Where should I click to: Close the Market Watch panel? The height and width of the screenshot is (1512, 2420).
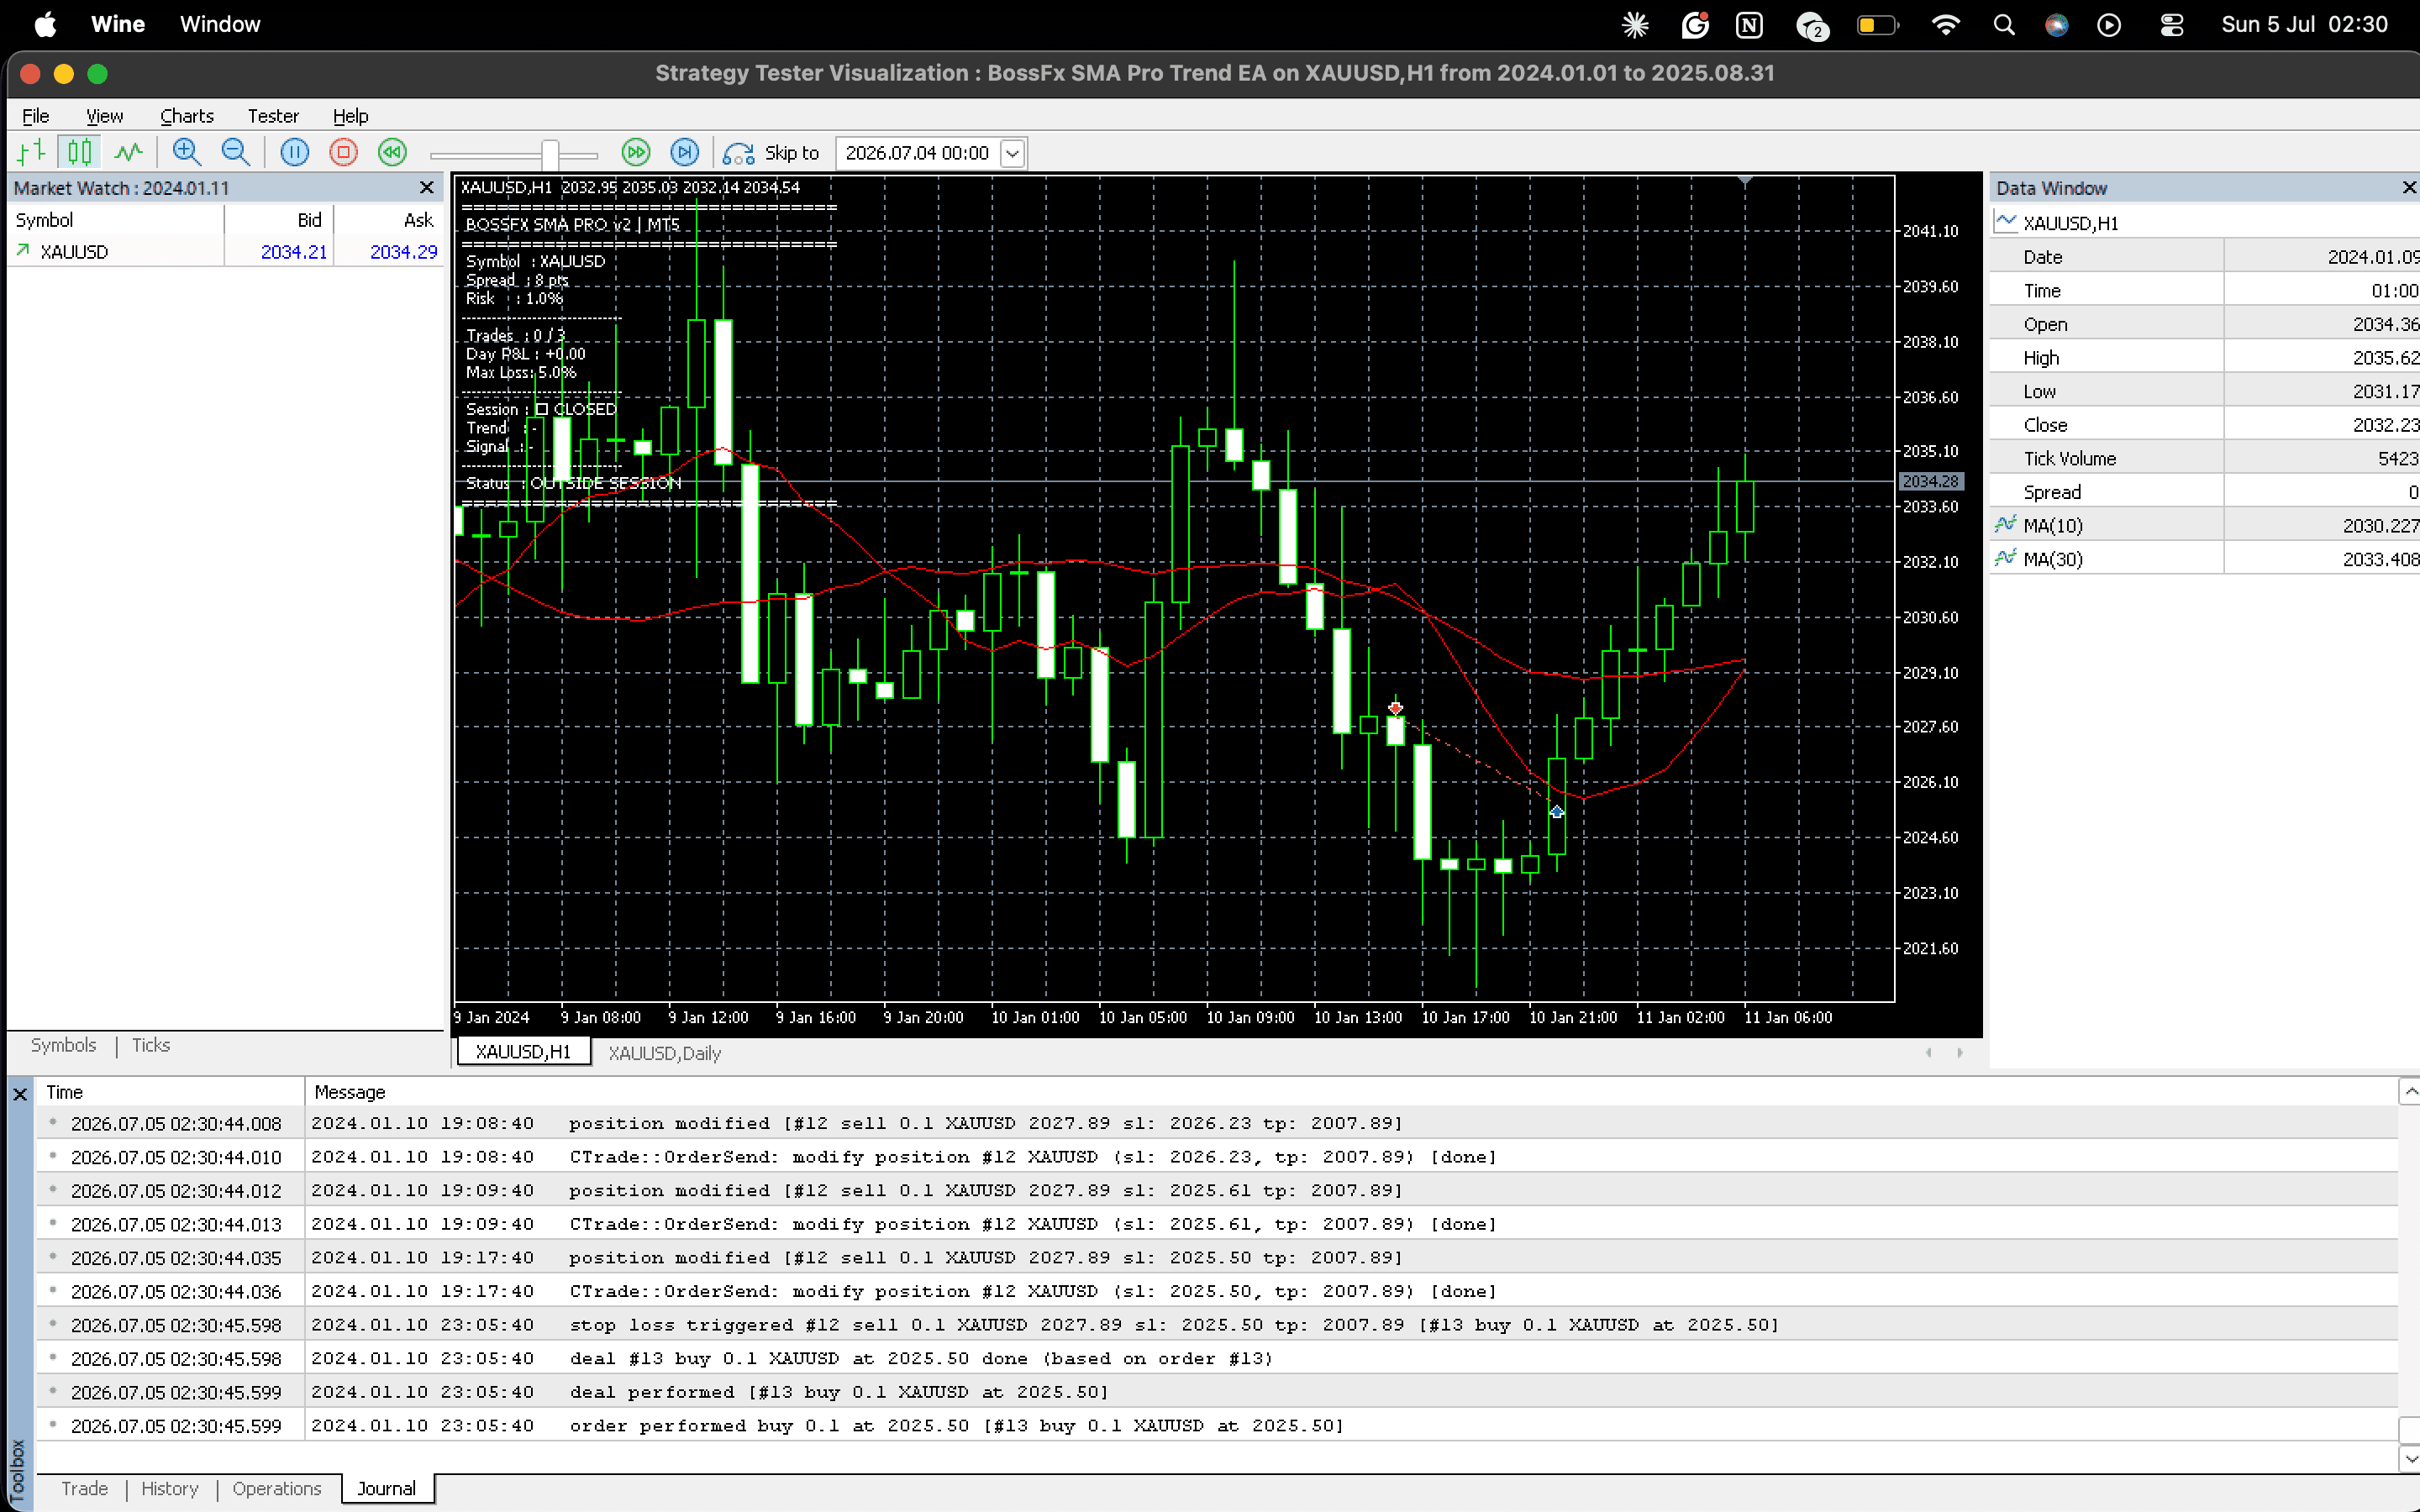[427, 188]
